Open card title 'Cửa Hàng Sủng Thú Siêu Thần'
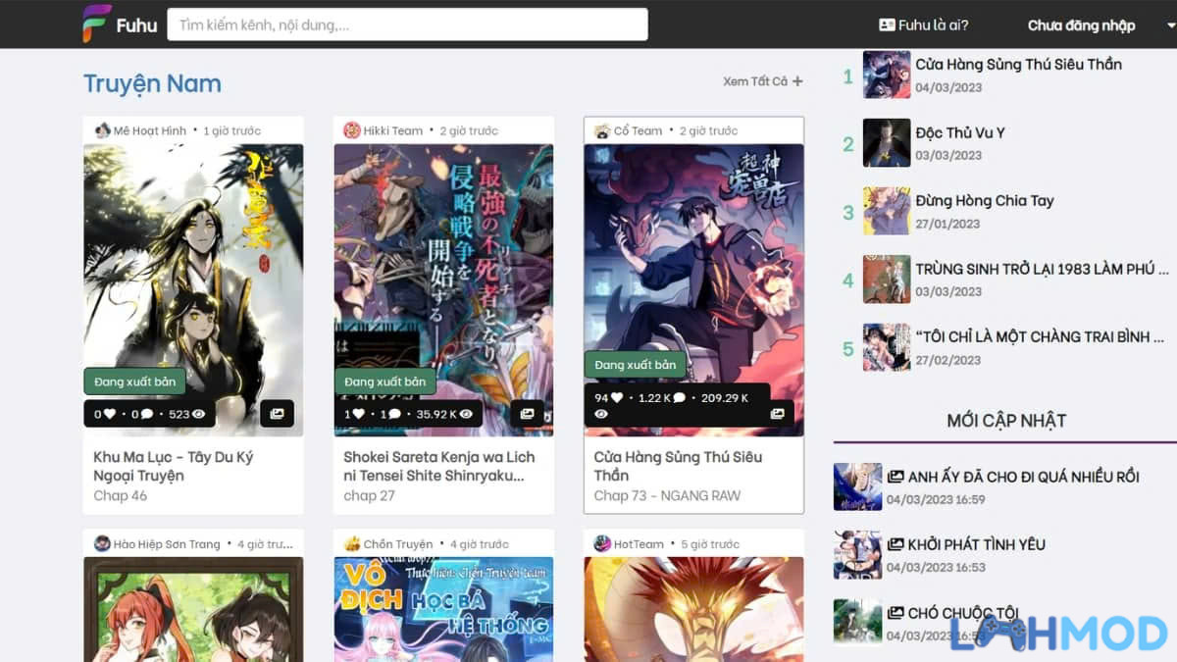The width and height of the screenshot is (1177, 662). (678, 466)
